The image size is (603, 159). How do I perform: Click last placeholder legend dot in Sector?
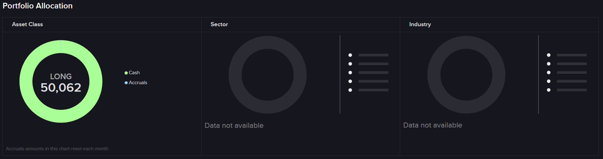click(350, 90)
